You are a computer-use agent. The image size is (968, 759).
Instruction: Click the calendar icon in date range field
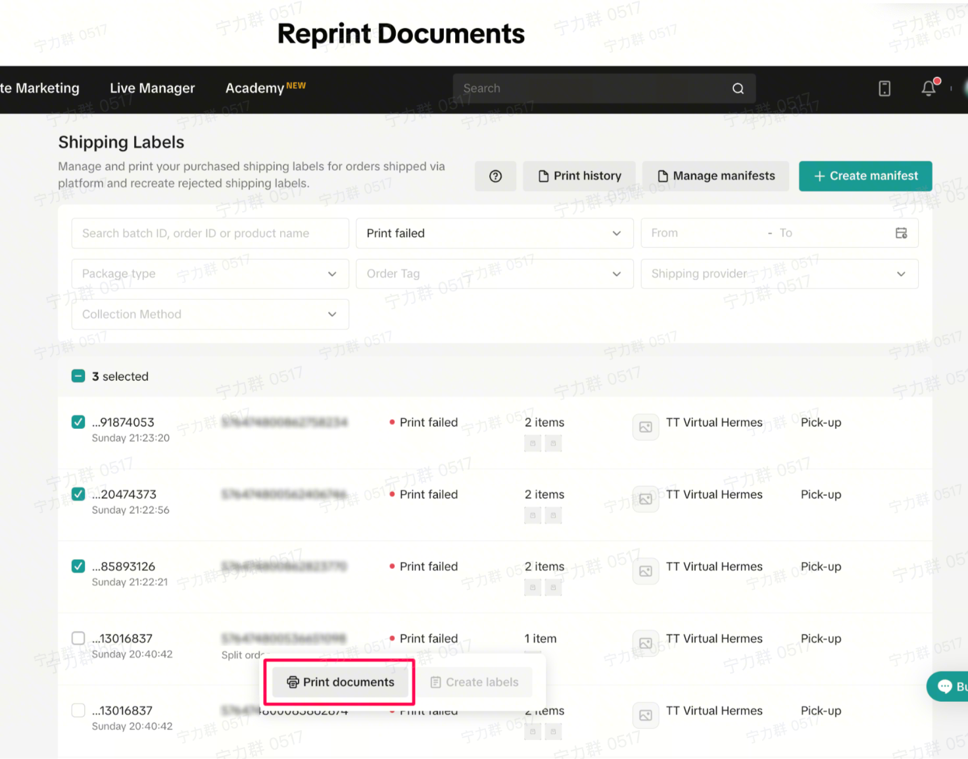point(901,233)
